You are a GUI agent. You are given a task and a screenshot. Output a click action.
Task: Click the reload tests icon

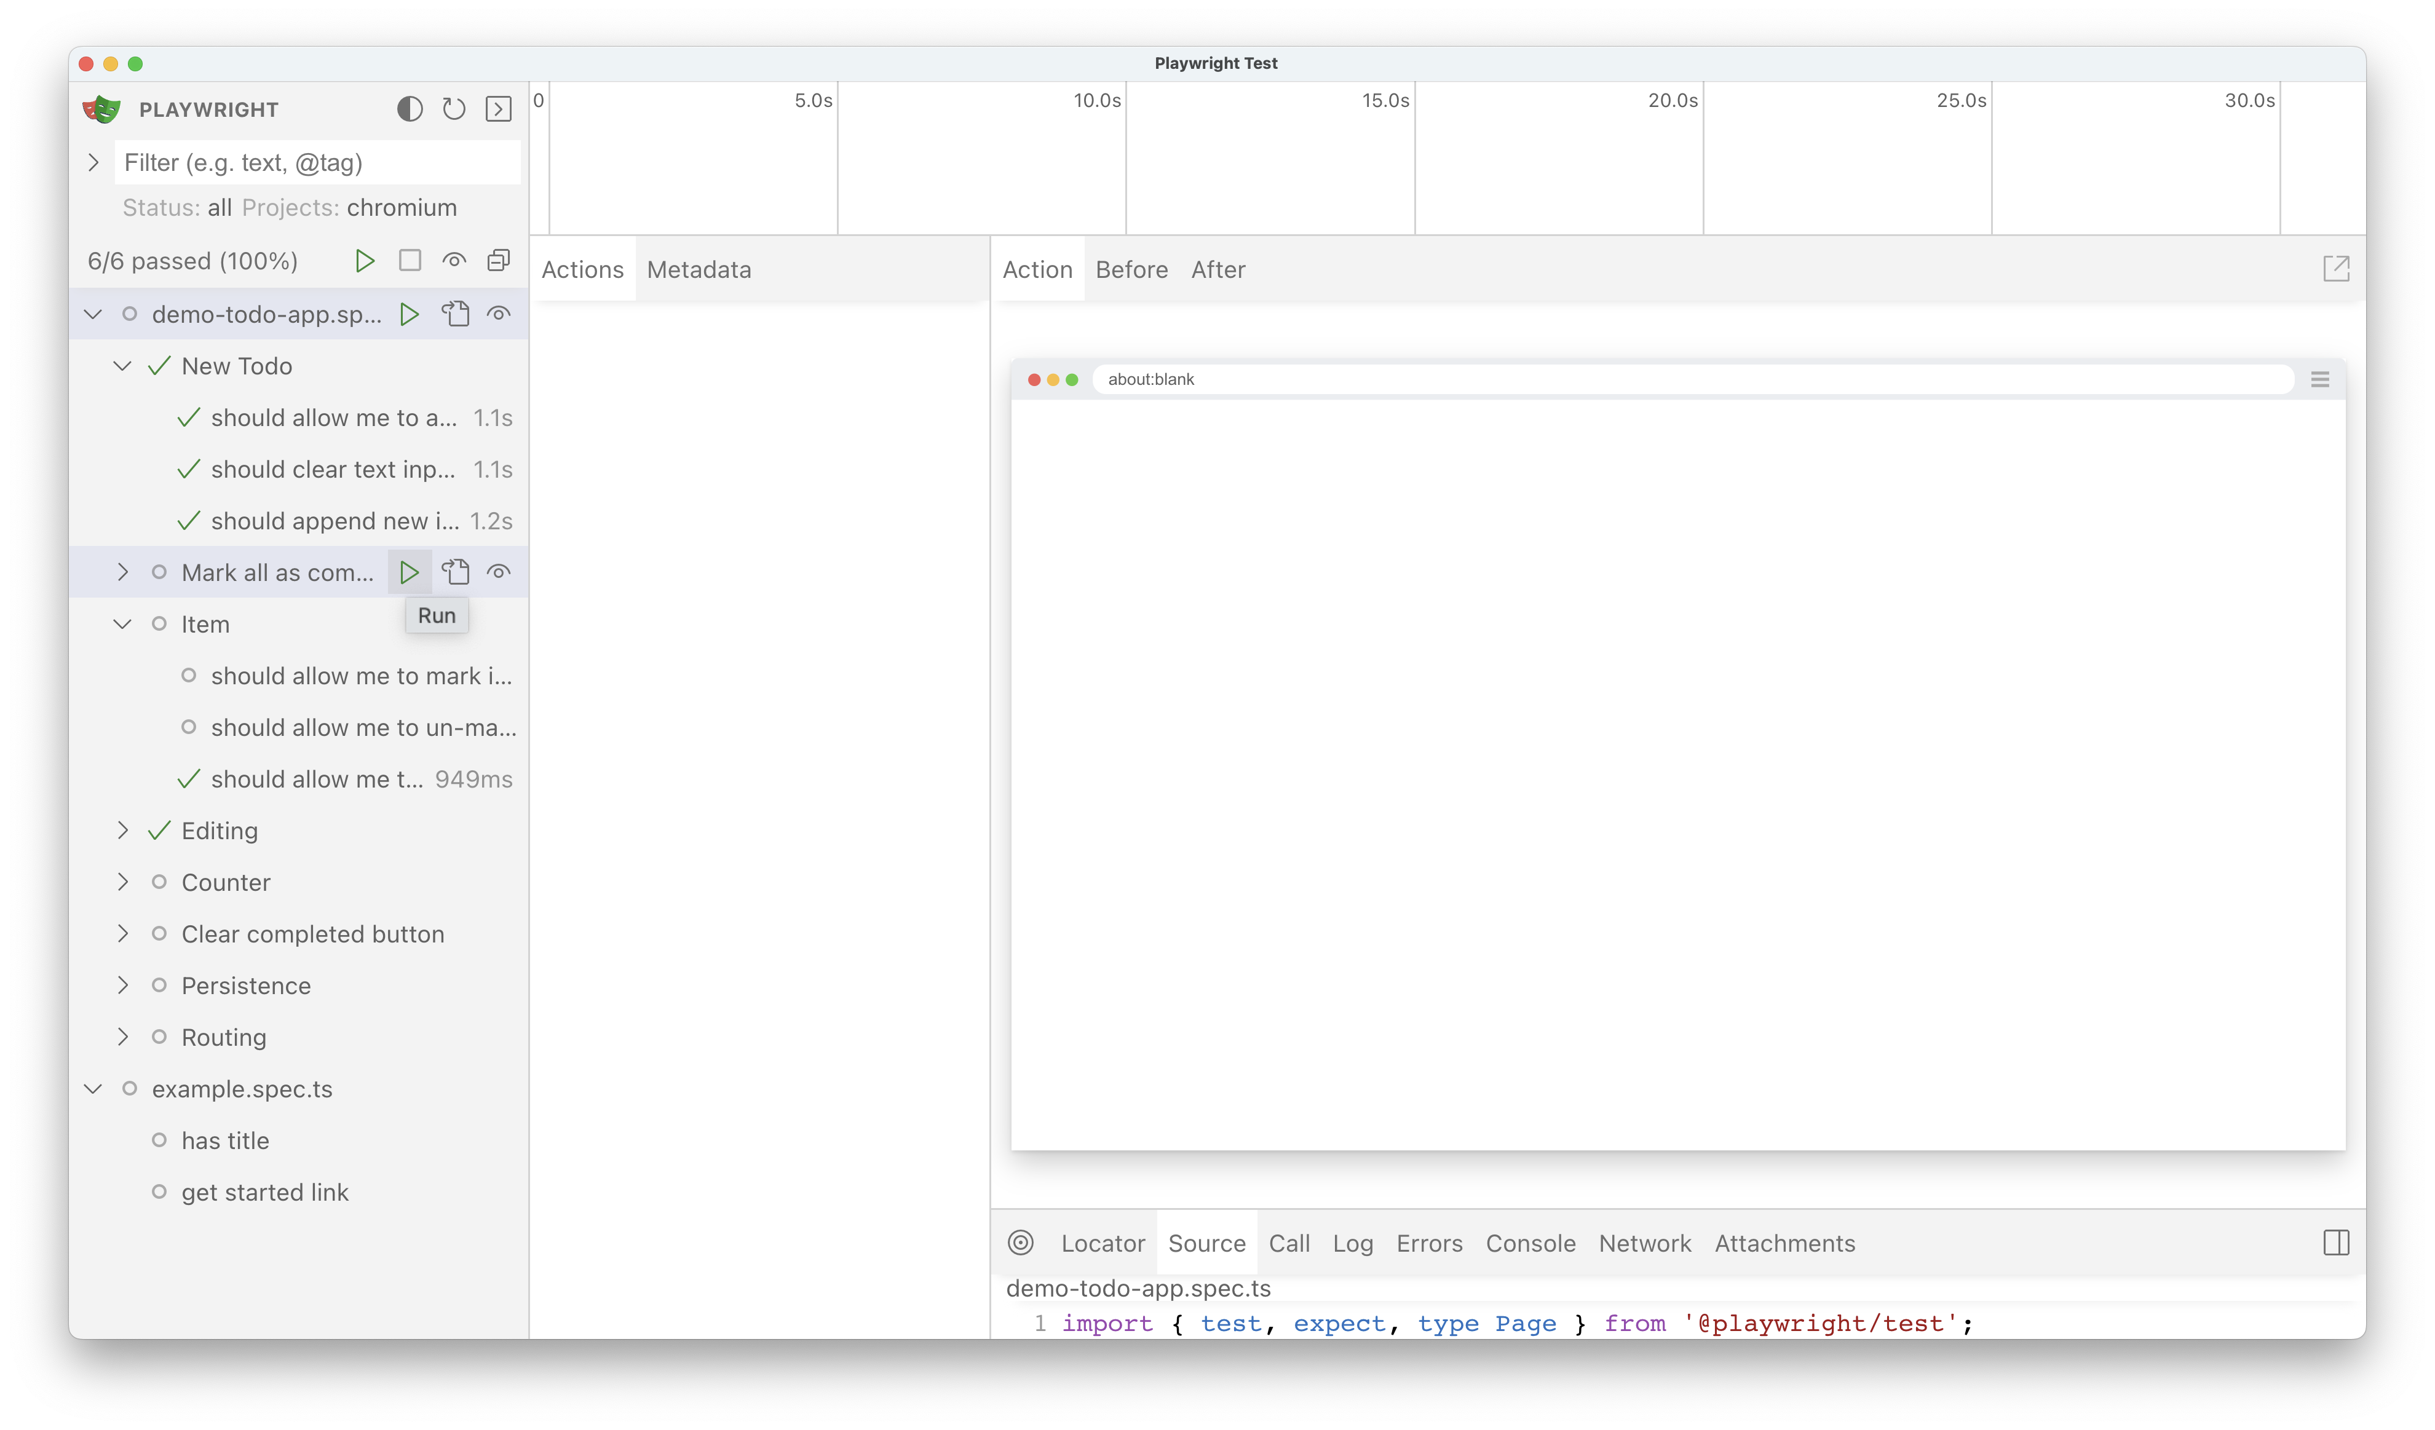(x=453, y=108)
